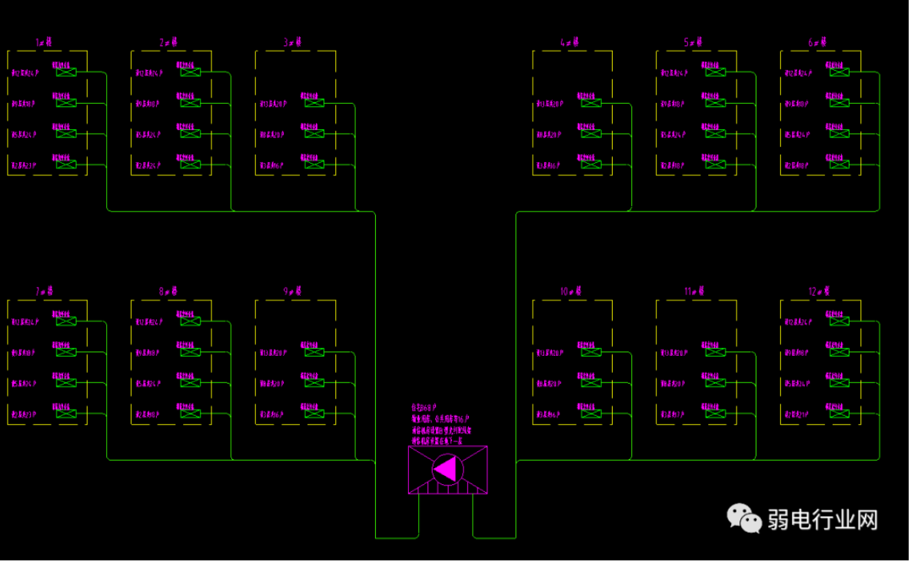Select the 4#楼 building title text
Viewport: 911px width, 565px height.
571,43
